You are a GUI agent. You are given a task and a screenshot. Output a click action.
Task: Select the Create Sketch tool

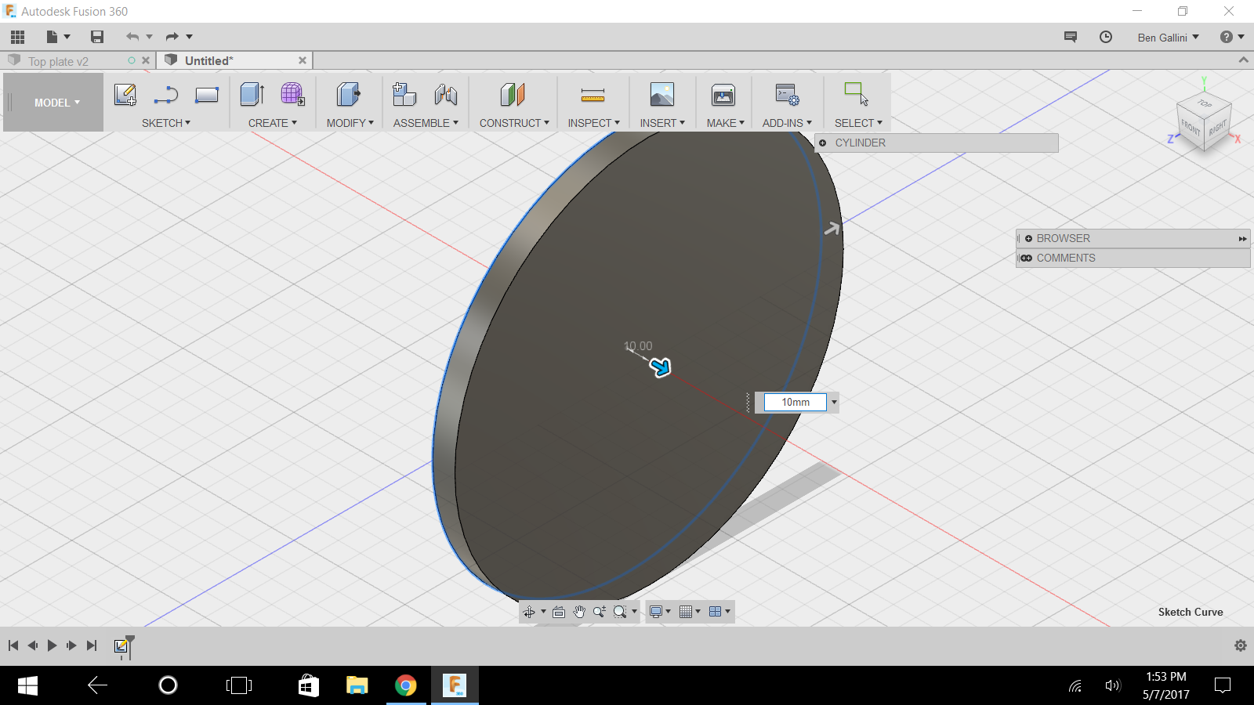pos(125,95)
